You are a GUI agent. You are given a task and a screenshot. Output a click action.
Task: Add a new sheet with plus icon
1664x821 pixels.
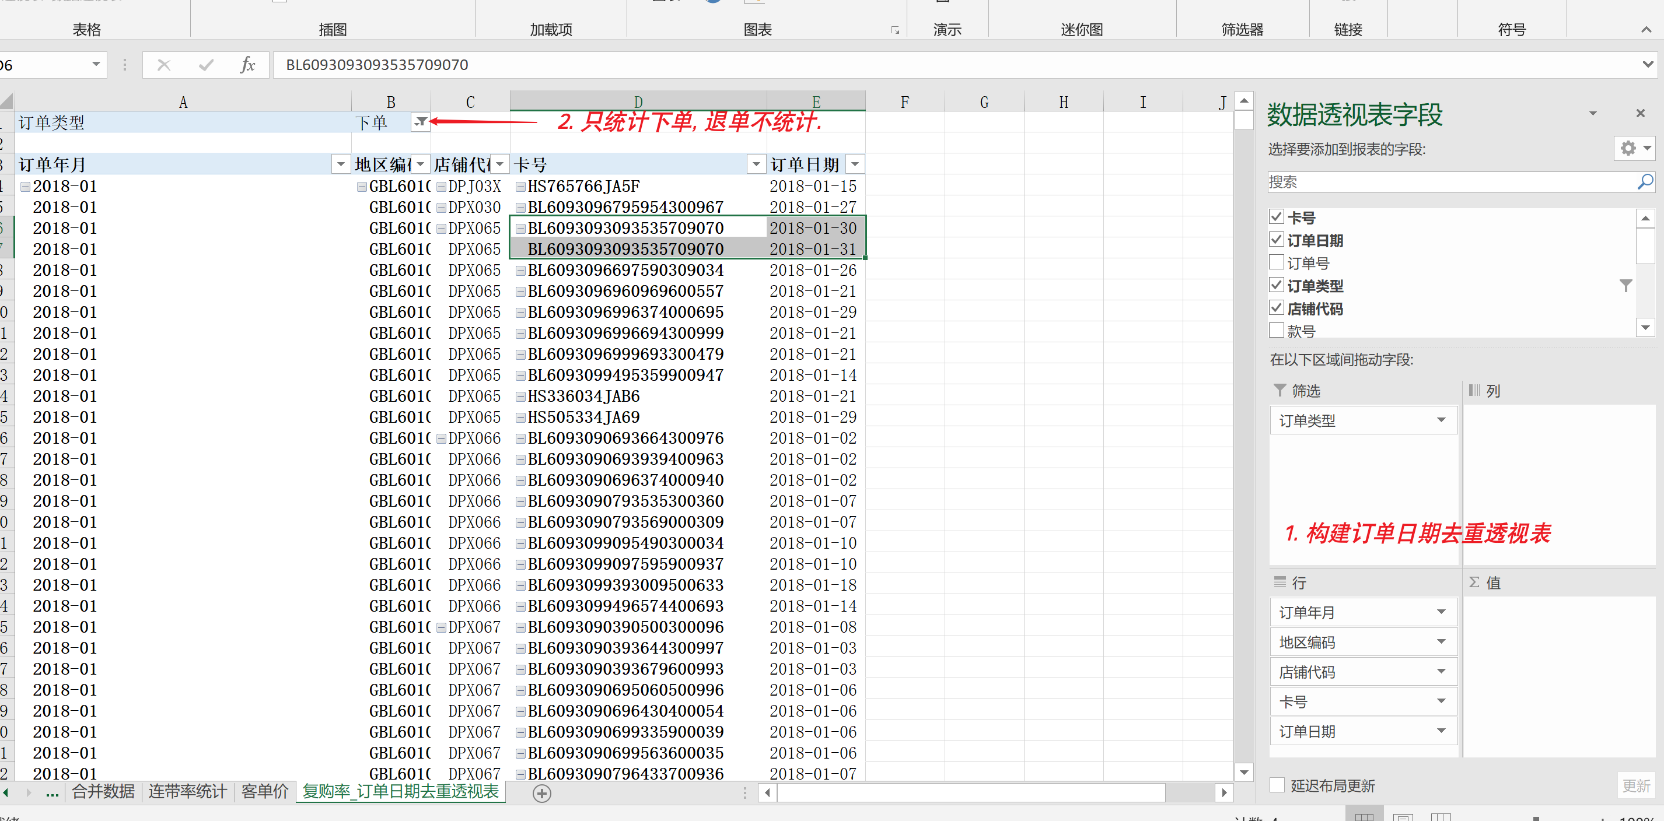(x=542, y=793)
